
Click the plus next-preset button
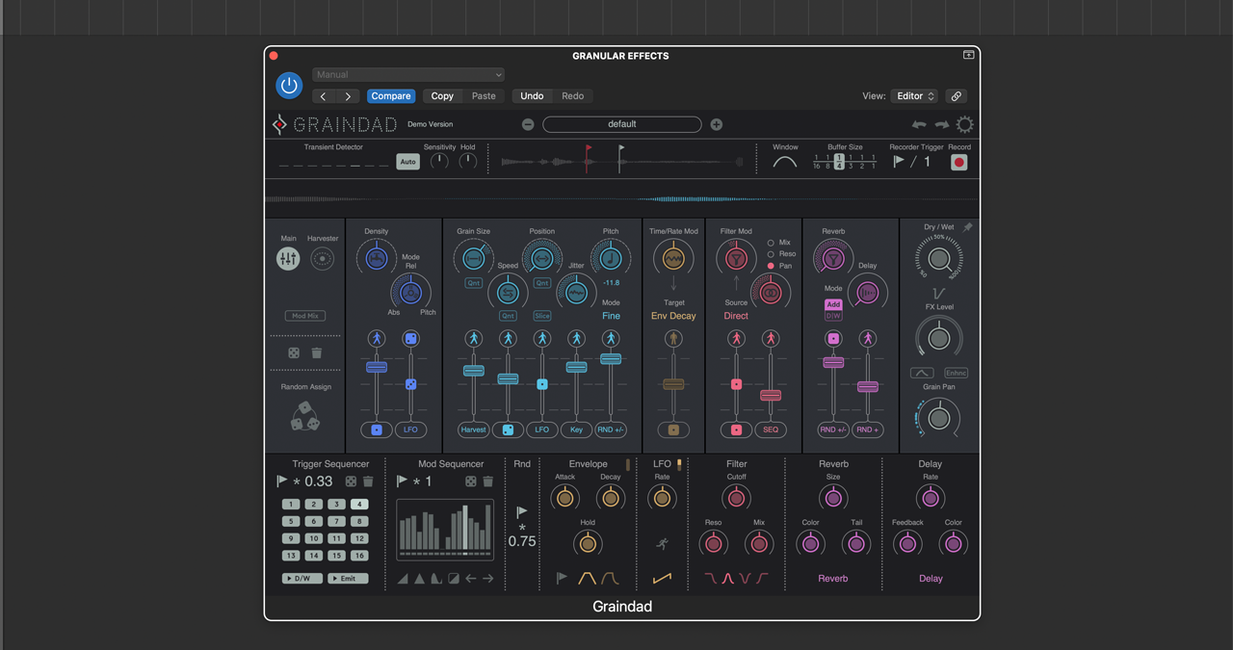(716, 124)
